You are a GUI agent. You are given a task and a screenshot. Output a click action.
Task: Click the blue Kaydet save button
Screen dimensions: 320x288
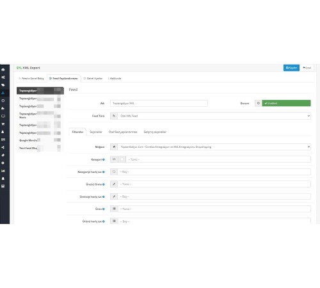click(291, 68)
